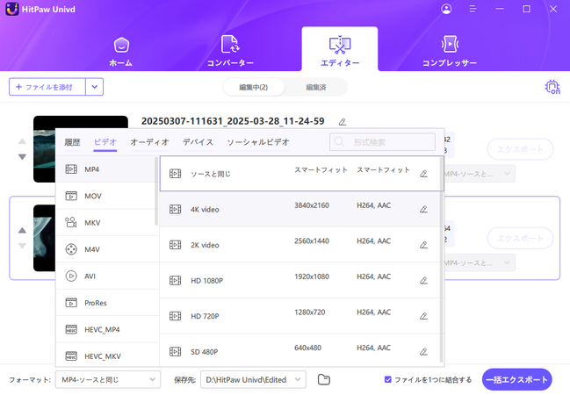Click the Batch Export button
This screenshot has width=570, height=395.
[x=517, y=380]
